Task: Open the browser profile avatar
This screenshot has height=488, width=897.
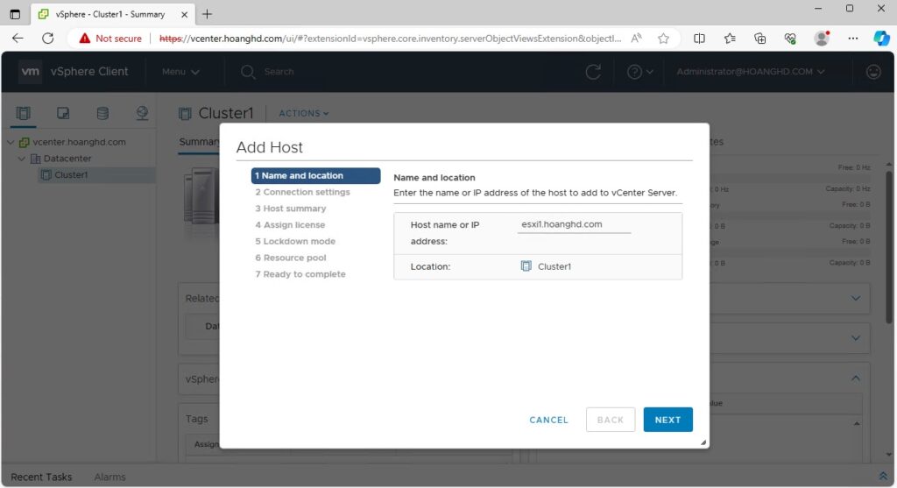Action: point(822,39)
